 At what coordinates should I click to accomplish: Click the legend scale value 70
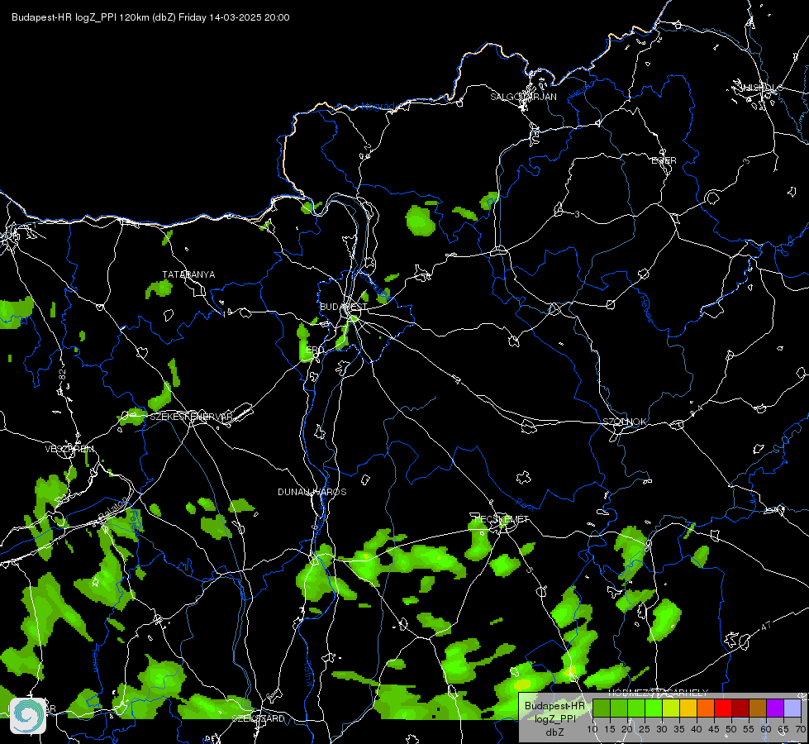pos(801,730)
